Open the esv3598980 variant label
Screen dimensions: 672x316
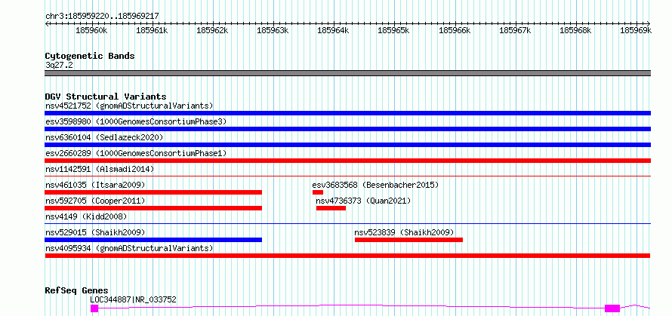136,121
